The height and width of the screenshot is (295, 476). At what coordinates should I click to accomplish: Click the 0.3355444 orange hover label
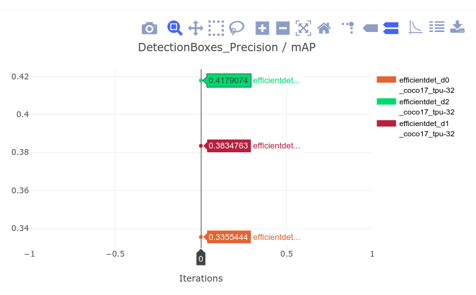[x=228, y=237]
